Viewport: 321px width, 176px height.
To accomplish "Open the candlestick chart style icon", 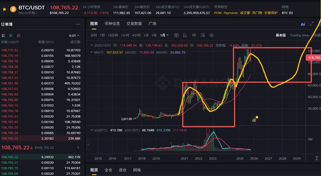I will click(x=194, y=35).
